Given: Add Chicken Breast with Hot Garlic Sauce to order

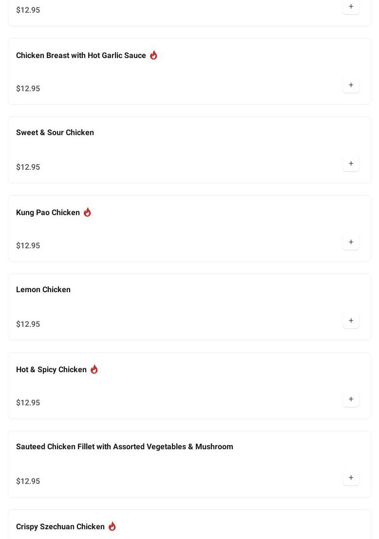Looking at the screenshot, I should click(x=351, y=85).
